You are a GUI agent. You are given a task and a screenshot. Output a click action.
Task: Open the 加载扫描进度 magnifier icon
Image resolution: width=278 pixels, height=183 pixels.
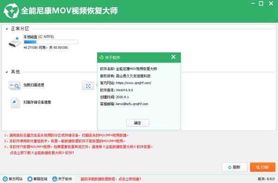click(x=15, y=85)
